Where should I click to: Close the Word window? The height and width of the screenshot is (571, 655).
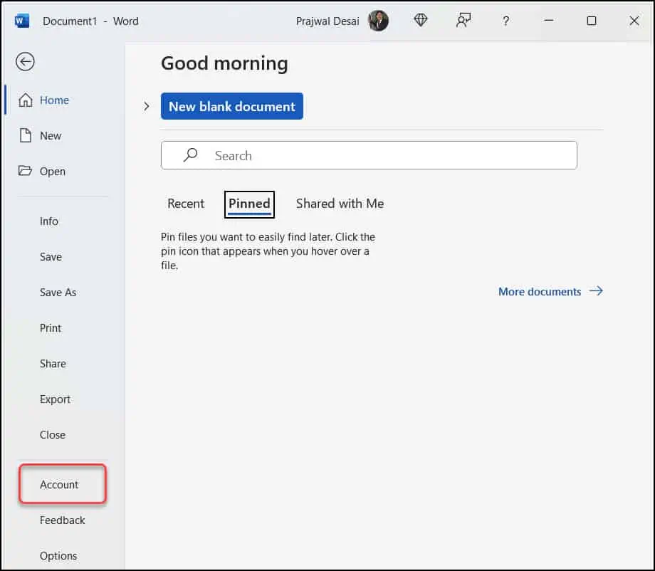[x=634, y=21]
